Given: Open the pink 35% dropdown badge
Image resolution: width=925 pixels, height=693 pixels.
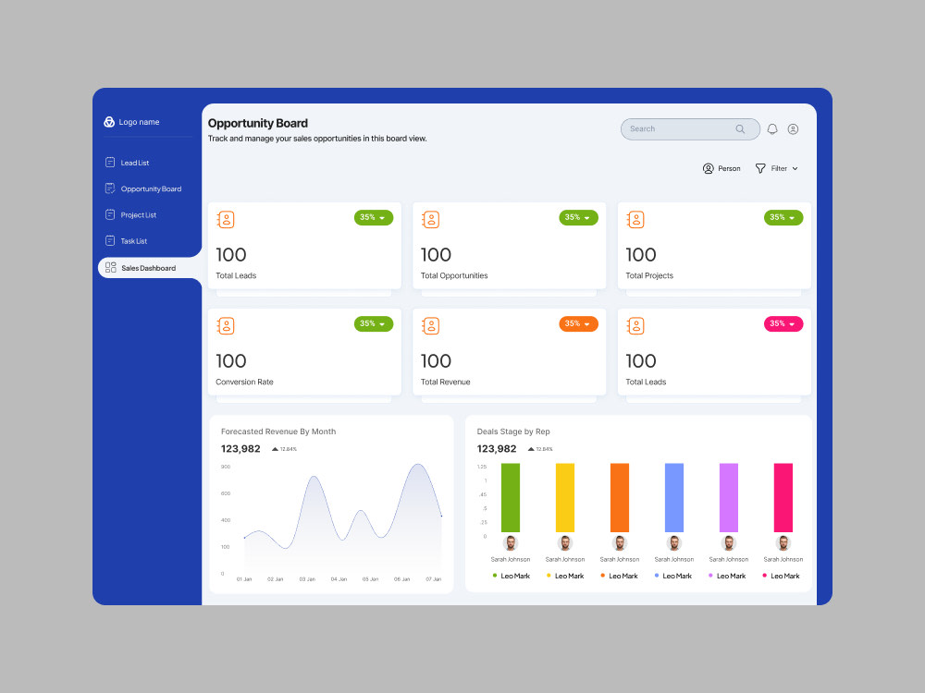Looking at the screenshot, I should point(783,323).
